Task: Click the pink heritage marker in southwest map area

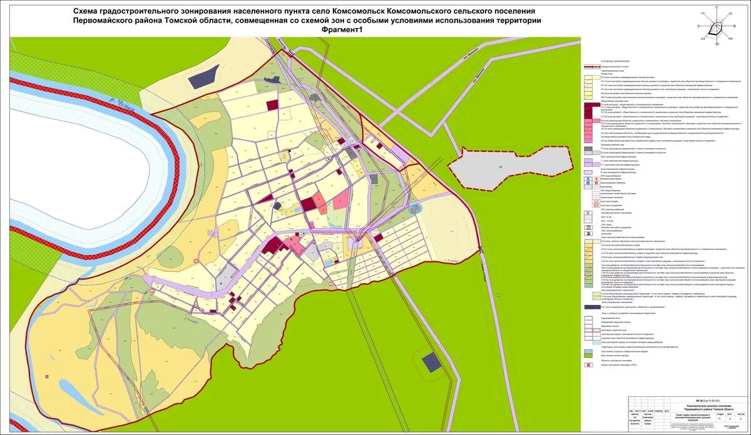Action: tap(47, 376)
